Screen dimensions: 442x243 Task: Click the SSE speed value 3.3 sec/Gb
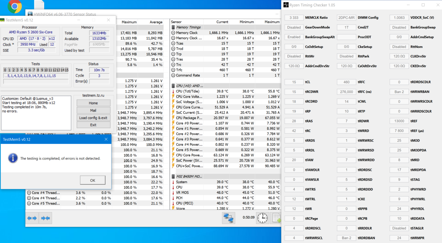(x=36, y=50)
